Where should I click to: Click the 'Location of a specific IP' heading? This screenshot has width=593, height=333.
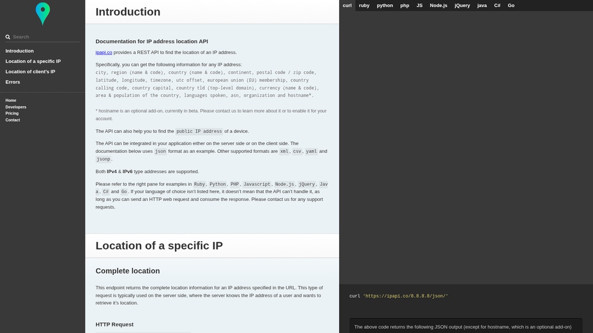(x=159, y=246)
